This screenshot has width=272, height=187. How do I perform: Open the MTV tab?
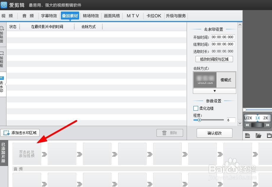[133, 16]
